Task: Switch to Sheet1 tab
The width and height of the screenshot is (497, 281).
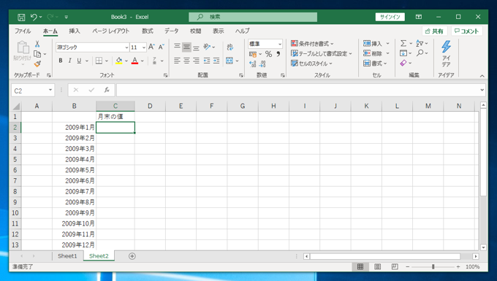Action: click(67, 256)
